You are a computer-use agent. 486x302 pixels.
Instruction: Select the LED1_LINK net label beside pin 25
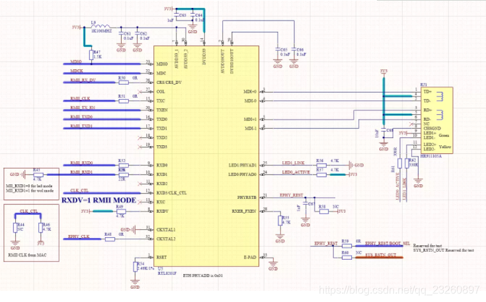coord(293,163)
